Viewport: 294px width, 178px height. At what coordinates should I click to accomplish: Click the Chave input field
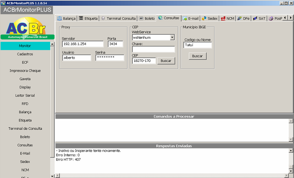pyautogui.click(x=154, y=49)
